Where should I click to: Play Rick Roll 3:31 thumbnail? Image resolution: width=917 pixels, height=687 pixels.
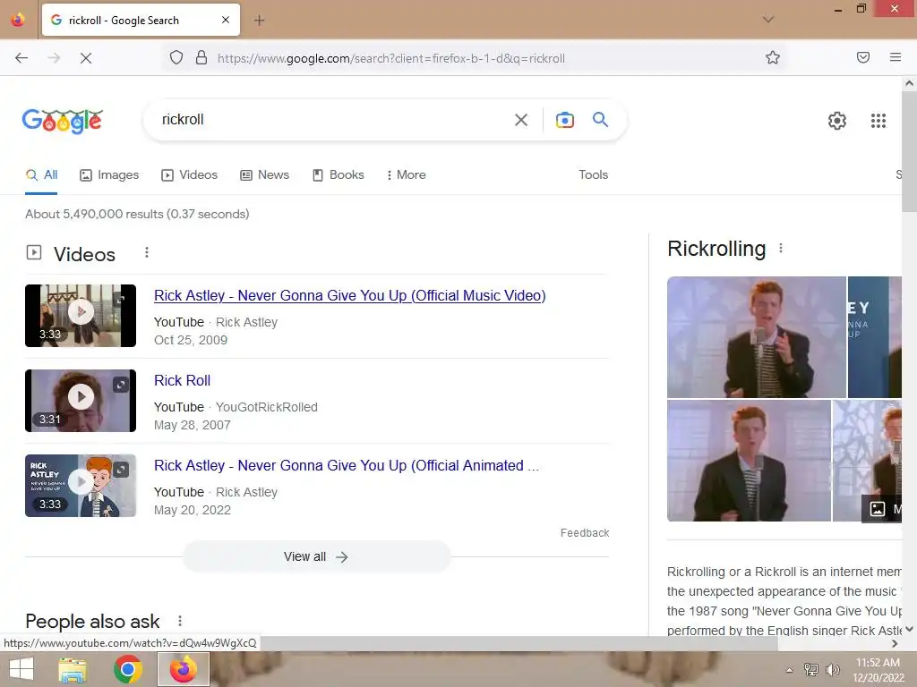[81, 401]
